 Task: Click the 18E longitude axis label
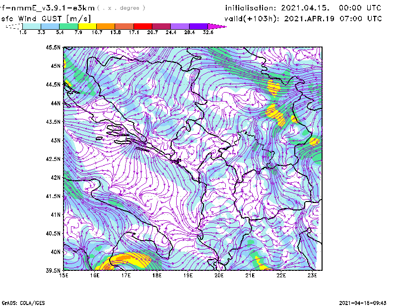pyautogui.click(x=157, y=275)
